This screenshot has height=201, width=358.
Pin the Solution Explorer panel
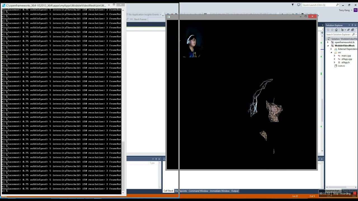click(x=352, y=25)
